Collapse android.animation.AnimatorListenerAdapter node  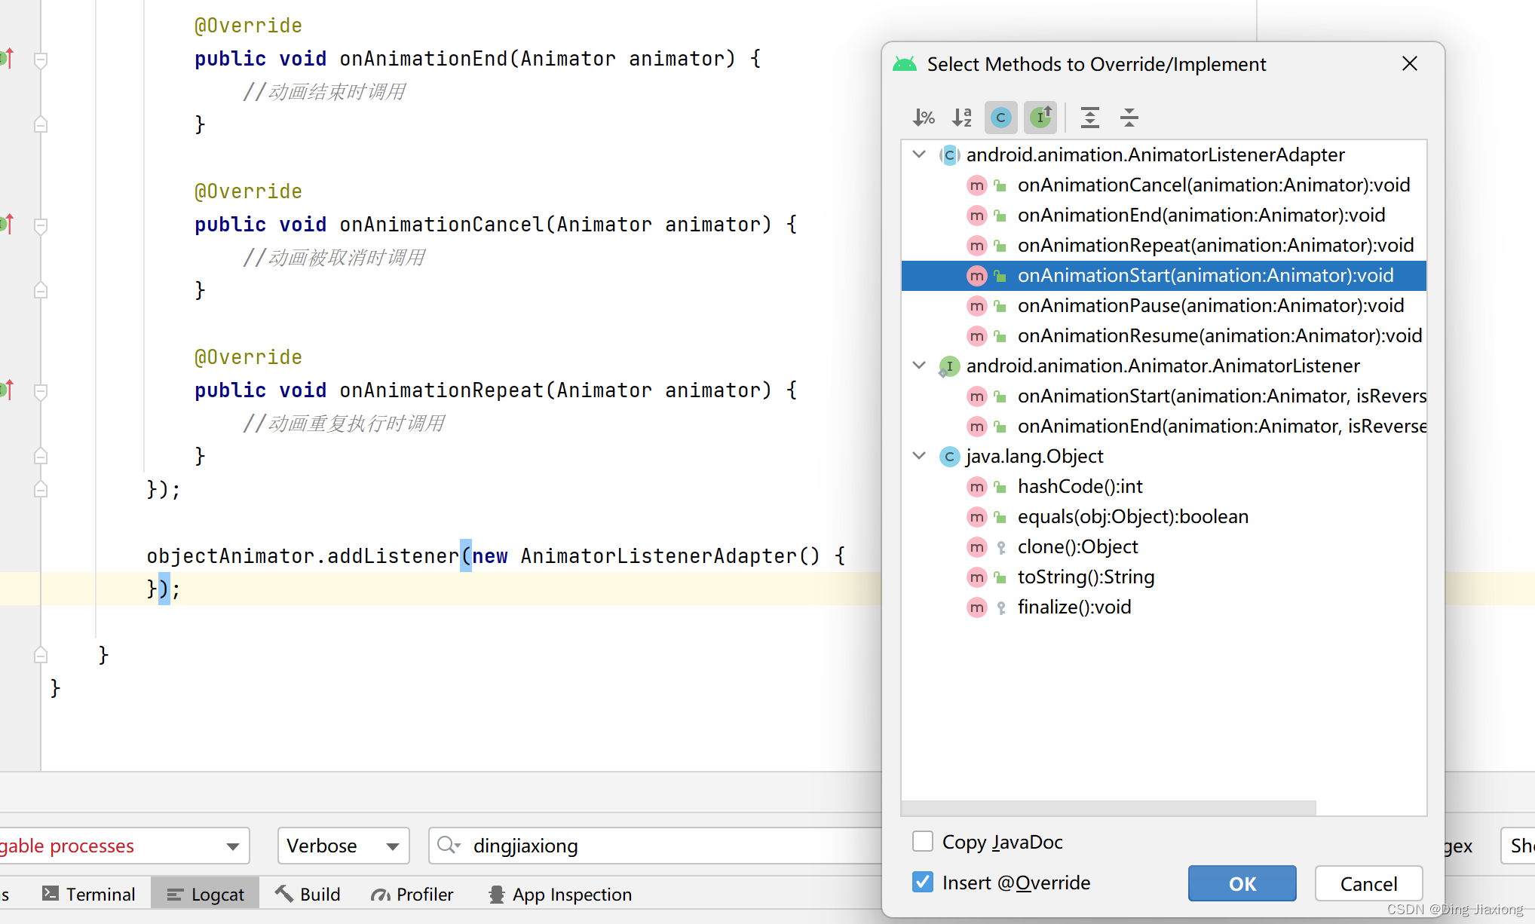coord(919,155)
